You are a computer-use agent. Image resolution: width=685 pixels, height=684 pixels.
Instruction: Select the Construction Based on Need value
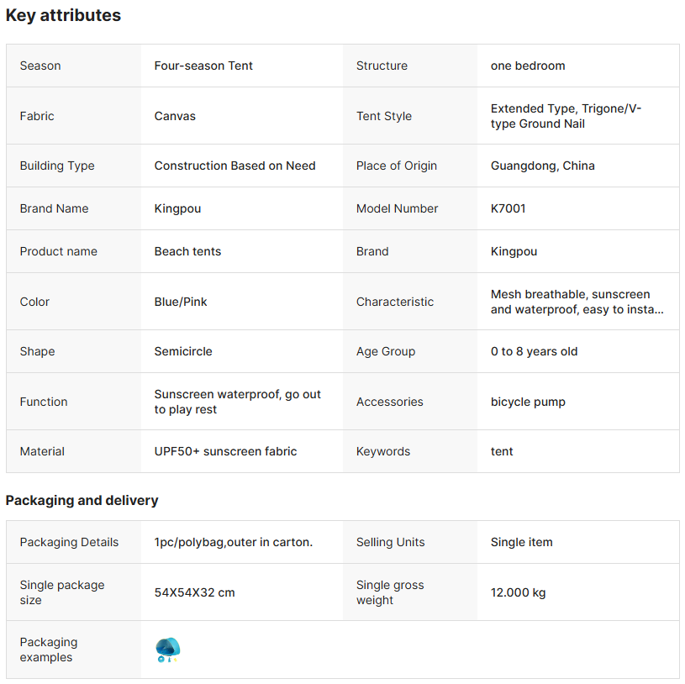(234, 166)
